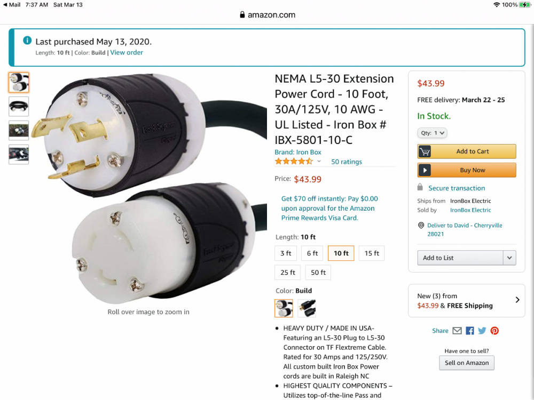
Task: Expand the star ratings breakdown chevron
Action: click(x=319, y=161)
